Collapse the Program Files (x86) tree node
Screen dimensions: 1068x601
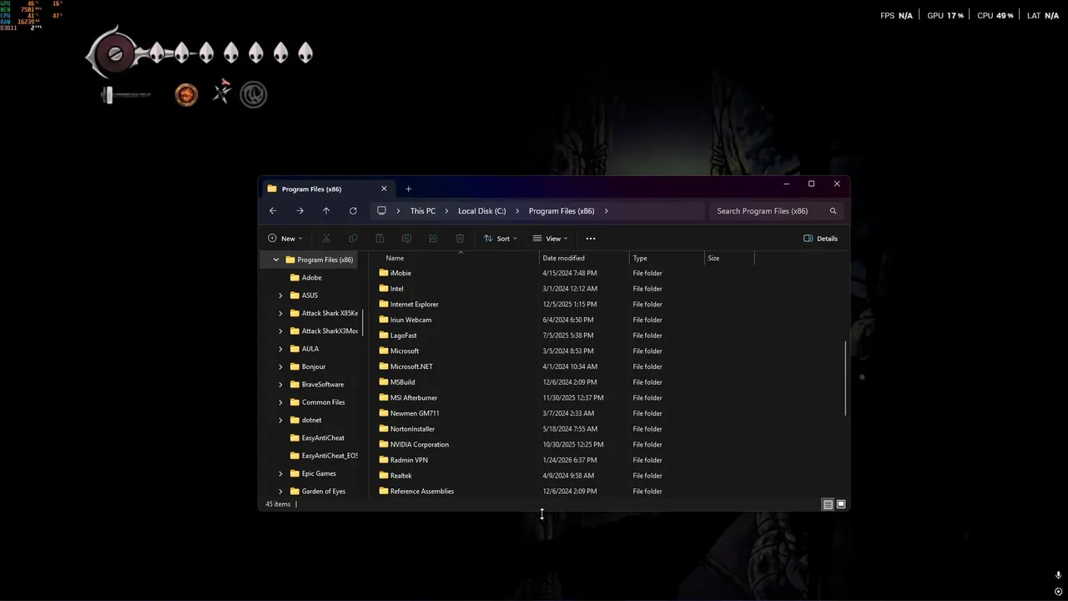[276, 260]
